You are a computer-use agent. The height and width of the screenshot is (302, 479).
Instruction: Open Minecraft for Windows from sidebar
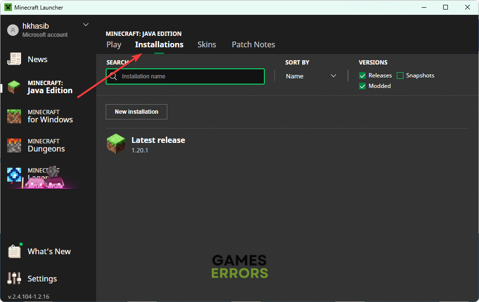coord(14,116)
